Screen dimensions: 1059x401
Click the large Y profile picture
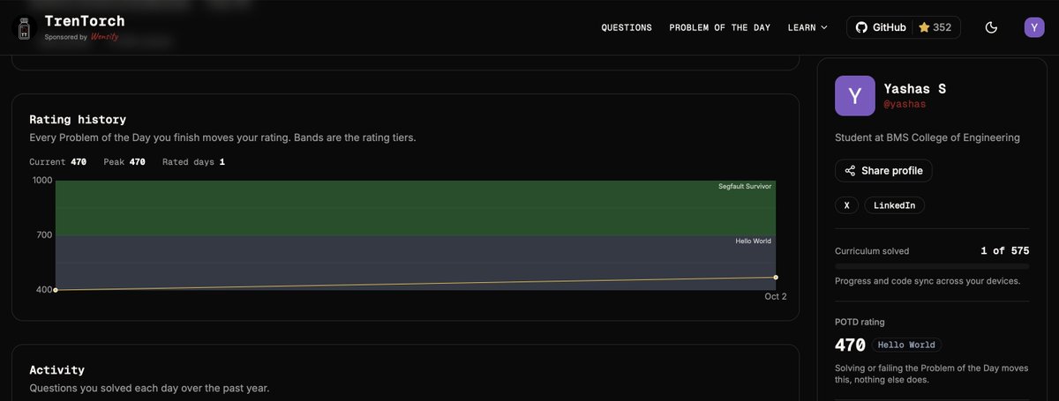click(x=855, y=96)
